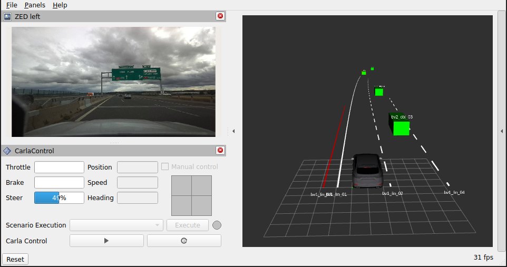Click the Execute button
The image size is (507, 267).
tap(188, 225)
